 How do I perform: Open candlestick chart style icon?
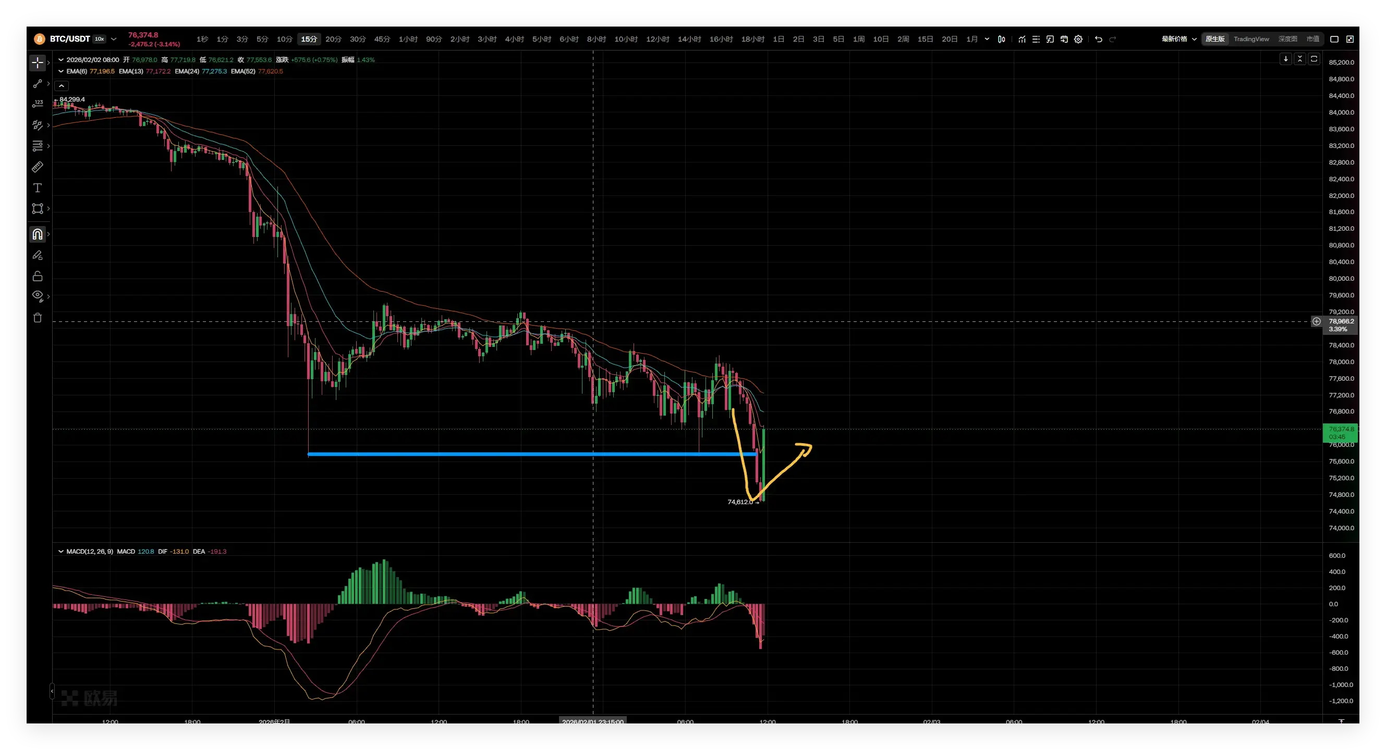[1001, 39]
